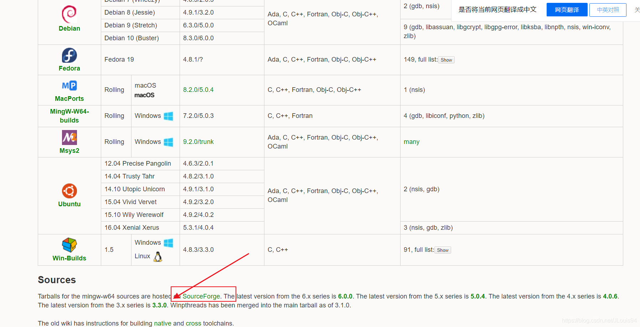
Task: Select version '7.2.0/5.0.3' cell
Action: pos(222,116)
